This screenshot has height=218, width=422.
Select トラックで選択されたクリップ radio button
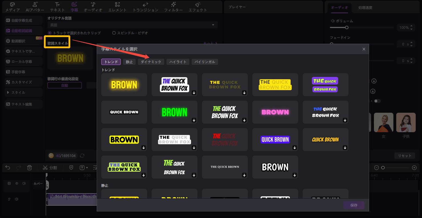point(50,33)
